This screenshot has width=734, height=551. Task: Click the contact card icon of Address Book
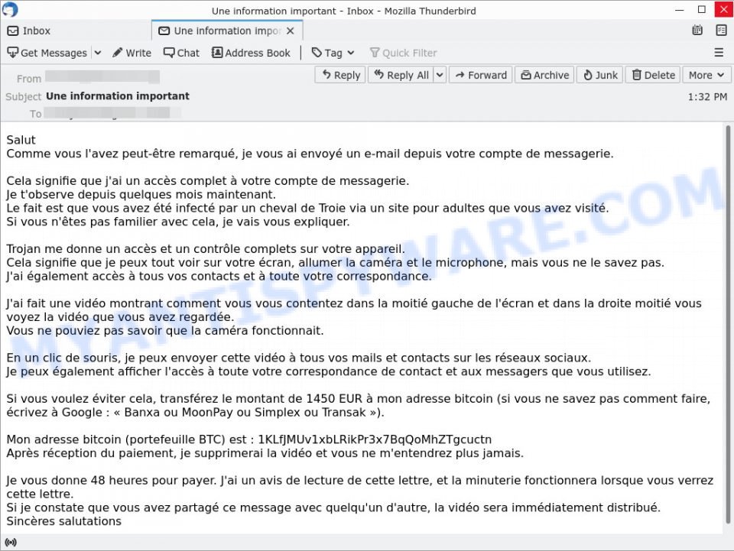point(217,53)
